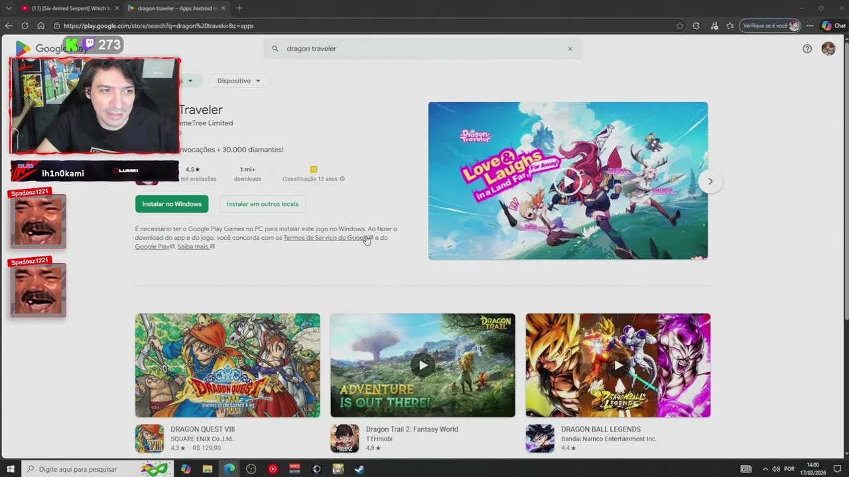Open Steam from the taskbar

click(359, 469)
